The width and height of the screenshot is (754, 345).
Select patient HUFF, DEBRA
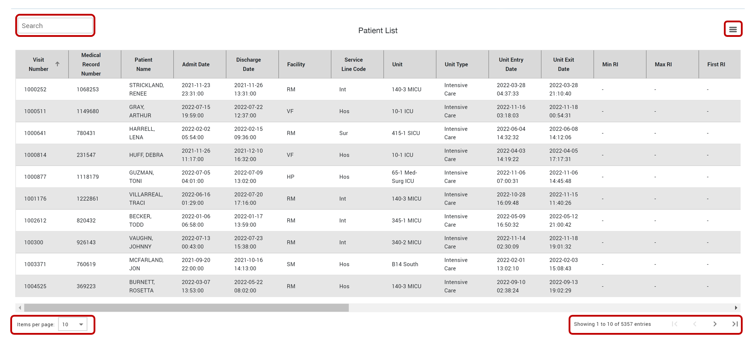coord(146,155)
